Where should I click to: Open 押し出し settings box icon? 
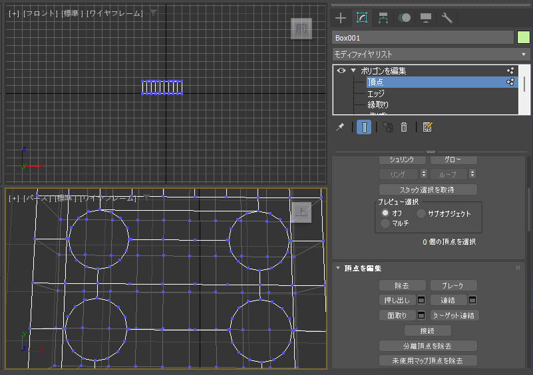[x=421, y=301]
